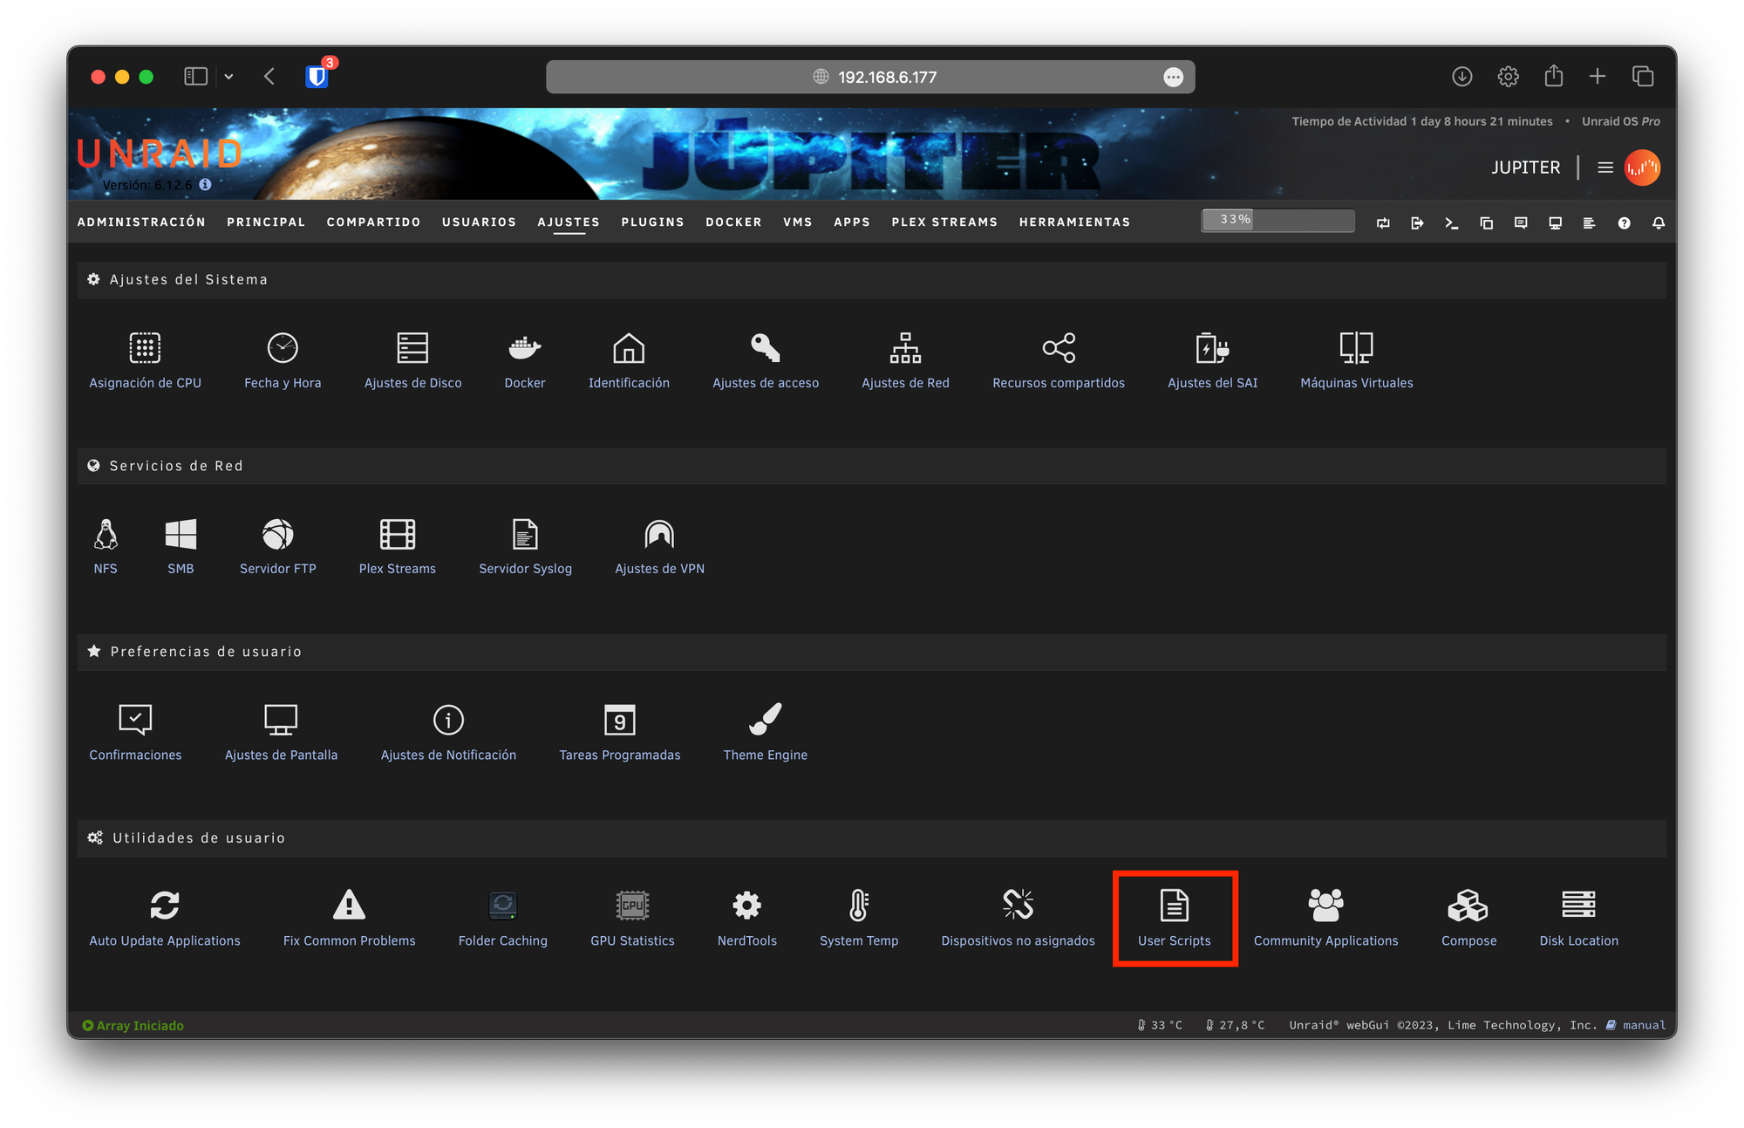The image size is (1744, 1128).
Task: Go to Plugins tab
Action: coord(652,222)
